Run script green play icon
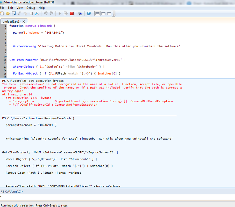 (60, 13)
